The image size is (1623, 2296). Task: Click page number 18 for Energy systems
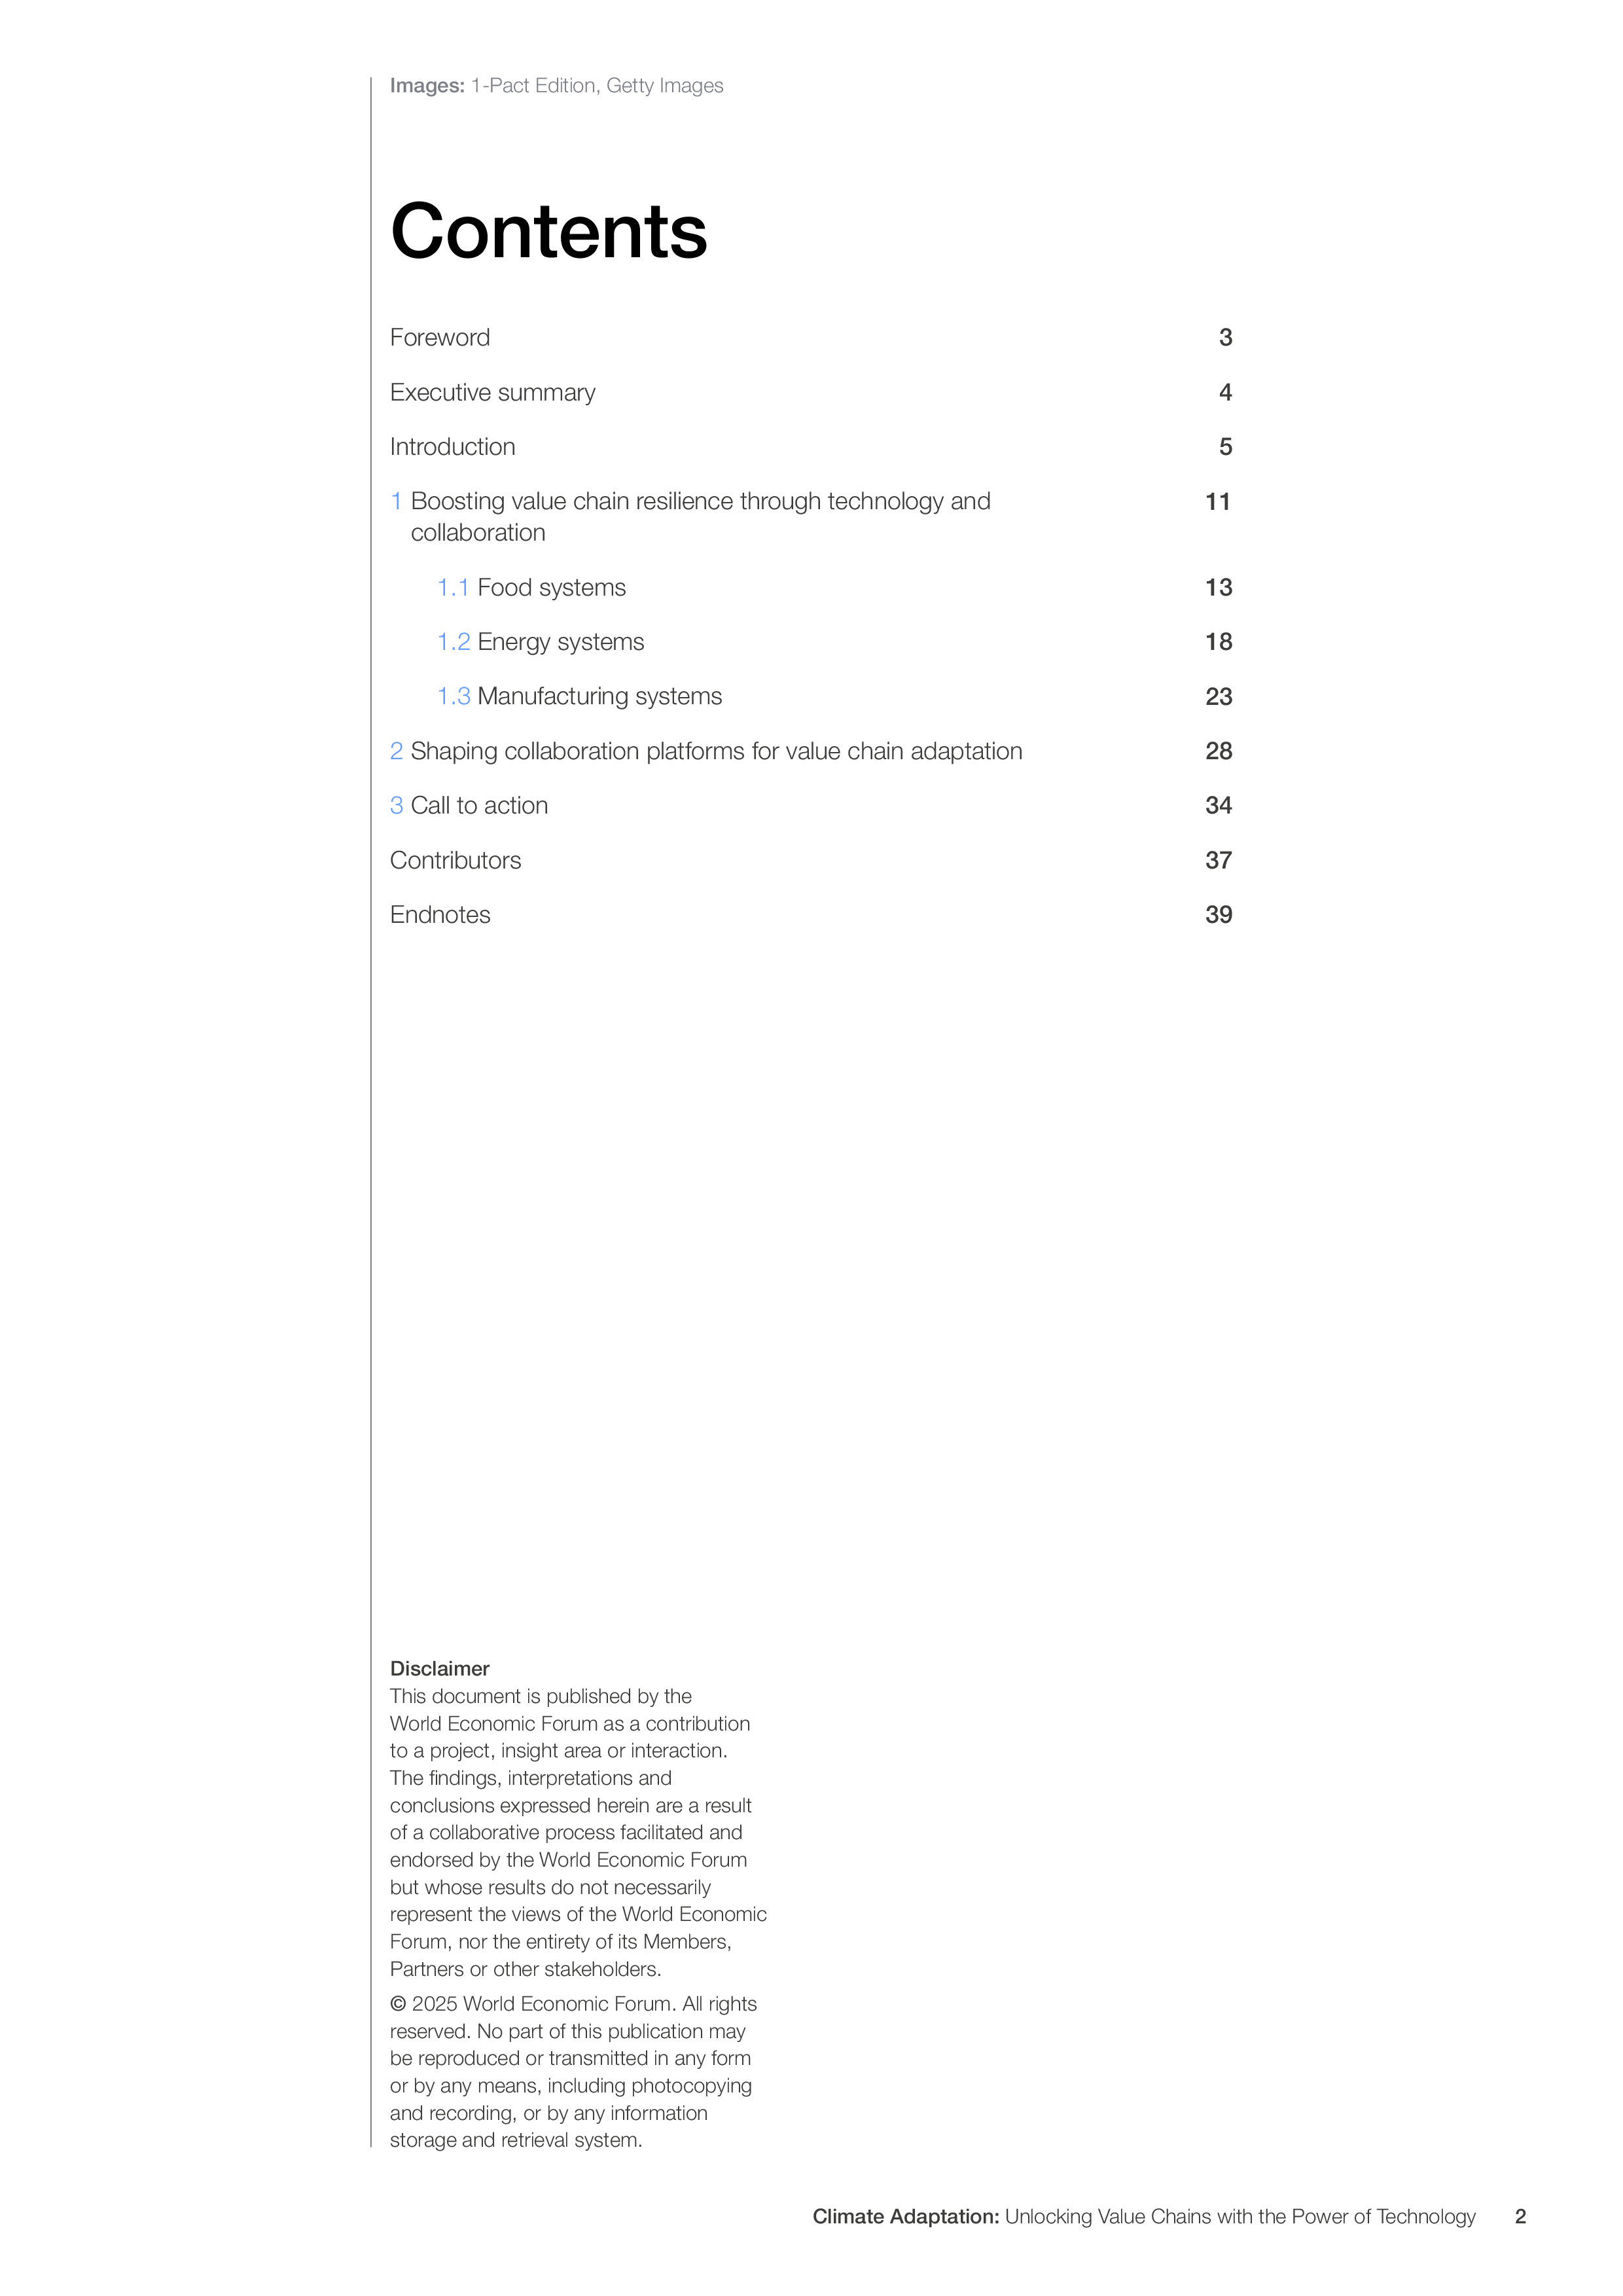1218,642
